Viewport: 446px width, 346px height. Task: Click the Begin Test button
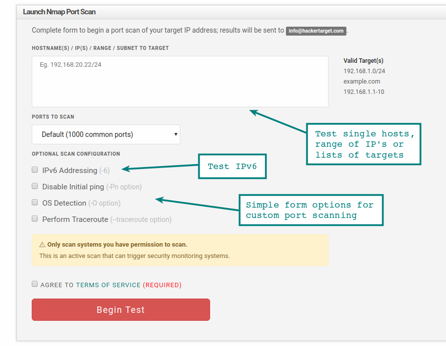point(121,310)
